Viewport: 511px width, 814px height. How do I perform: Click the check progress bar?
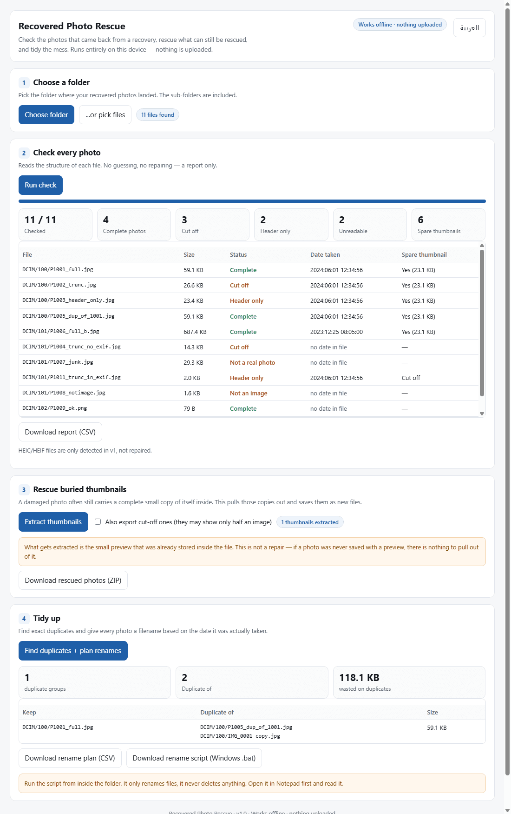(252, 201)
